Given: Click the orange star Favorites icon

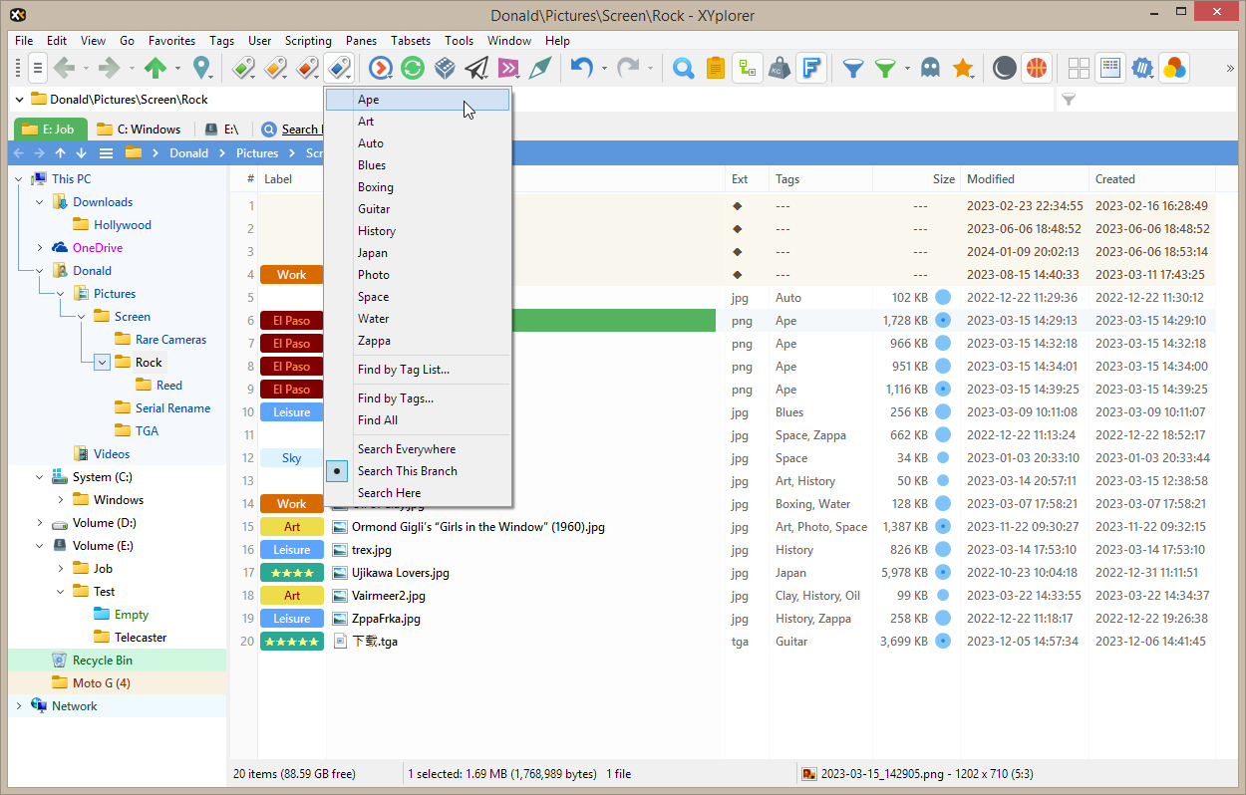Looking at the screenshot, I should click(x=962, y=68).
